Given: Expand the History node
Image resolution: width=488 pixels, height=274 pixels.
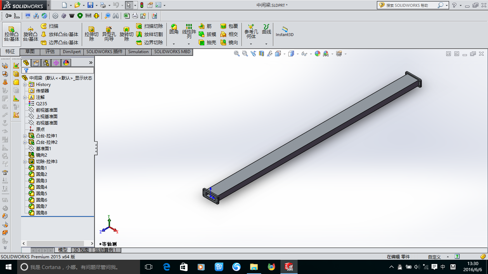Looking at the screenshot, I should (25, 85).
